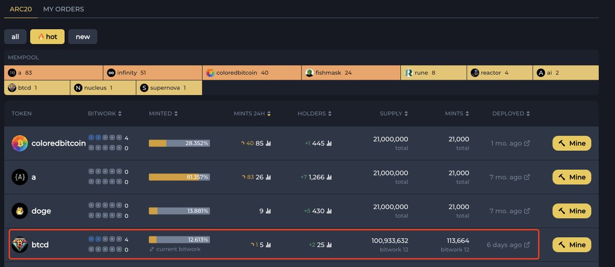Click the nucleus 1 mempool item
Image resolution: width=615 pixels, height=267 pixels.
pyautogui.click(x=103, y=88)
